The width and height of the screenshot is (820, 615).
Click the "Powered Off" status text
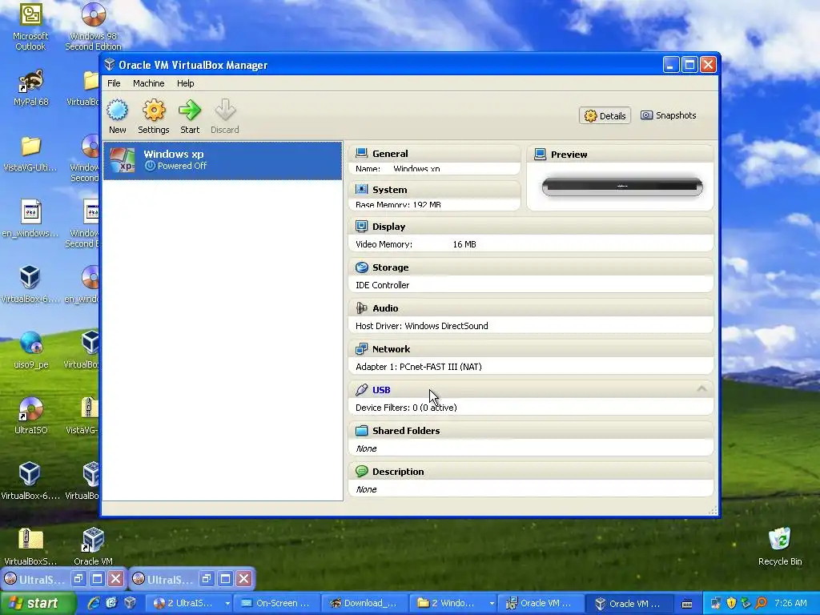point(182,166)
